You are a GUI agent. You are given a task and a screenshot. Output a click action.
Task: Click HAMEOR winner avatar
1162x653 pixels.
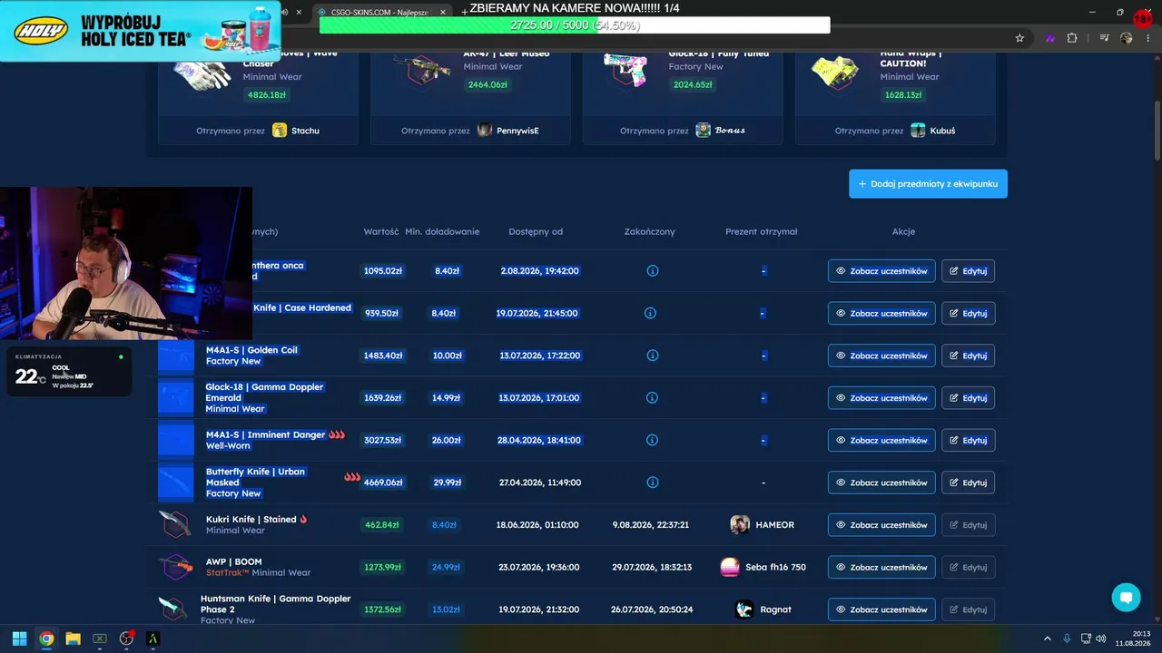740,524
